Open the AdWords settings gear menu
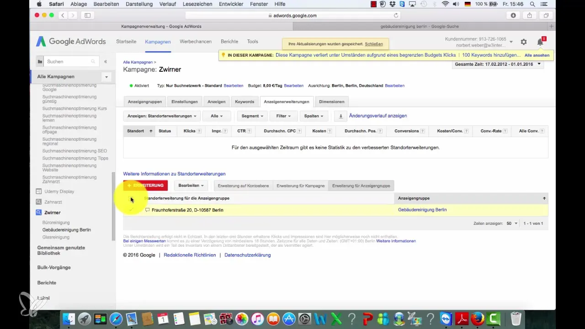The width and height of the screenshot is (585, 329). tap(524, 42)
